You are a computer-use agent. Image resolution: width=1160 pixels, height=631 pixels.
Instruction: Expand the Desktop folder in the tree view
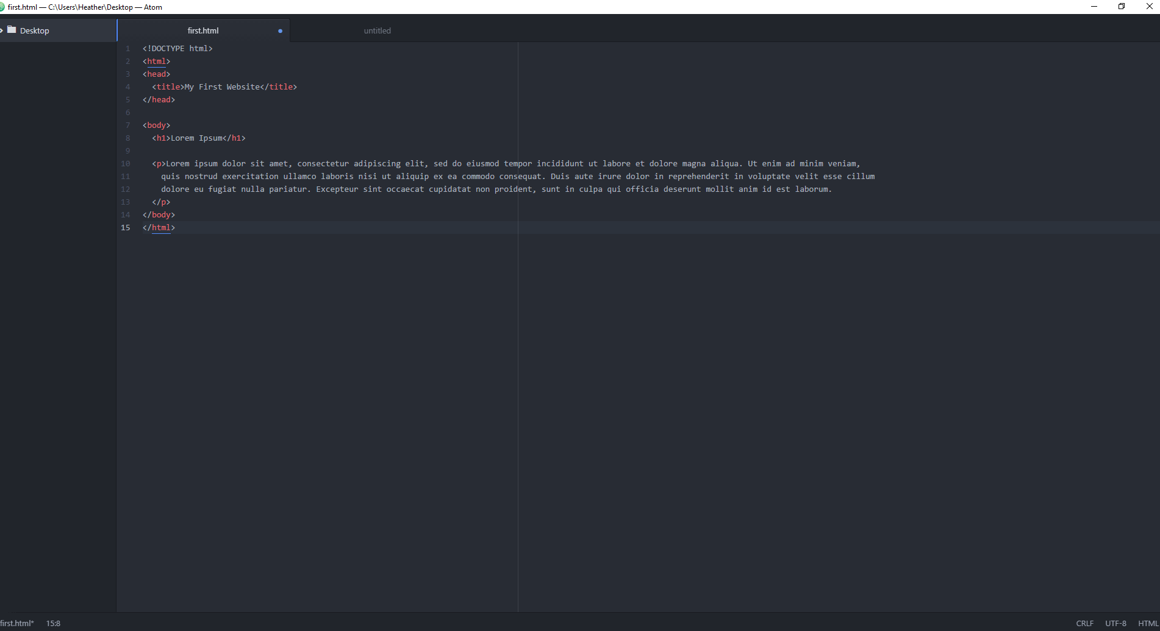tap(2, 30)
